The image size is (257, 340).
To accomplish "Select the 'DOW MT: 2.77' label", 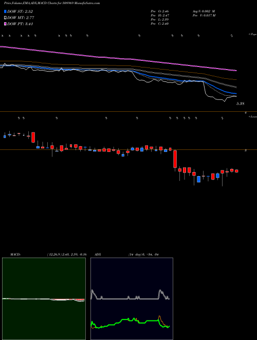I will 21,18.
